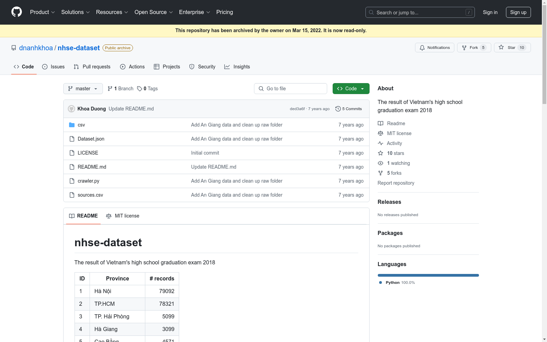The width and height of the screenshot is (547, 342).
Task: Click the slash shortcut key icon in search
Action: tap(469, 12)
